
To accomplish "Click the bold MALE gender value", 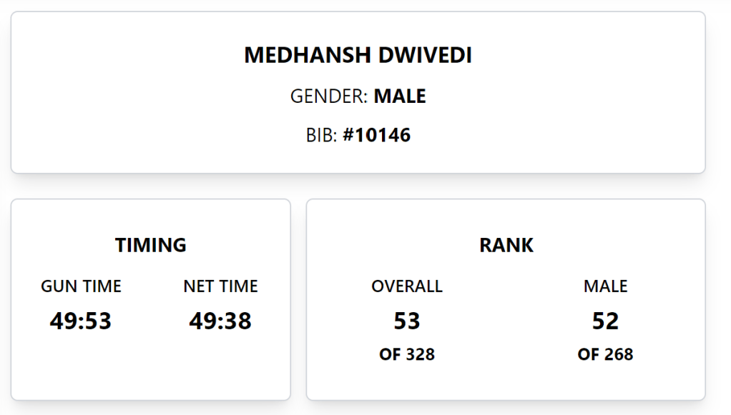I will click(x=400, y=96).
